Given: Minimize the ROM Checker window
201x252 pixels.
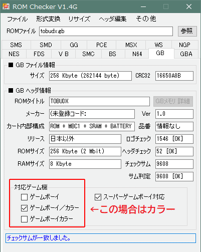Looking at the screenshot, I should [x=143, y=7].
